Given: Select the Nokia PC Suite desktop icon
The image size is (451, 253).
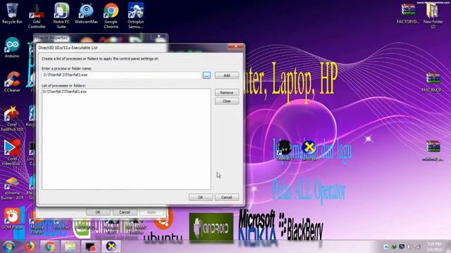Looking at the screenshot, I should pos(61,15).
